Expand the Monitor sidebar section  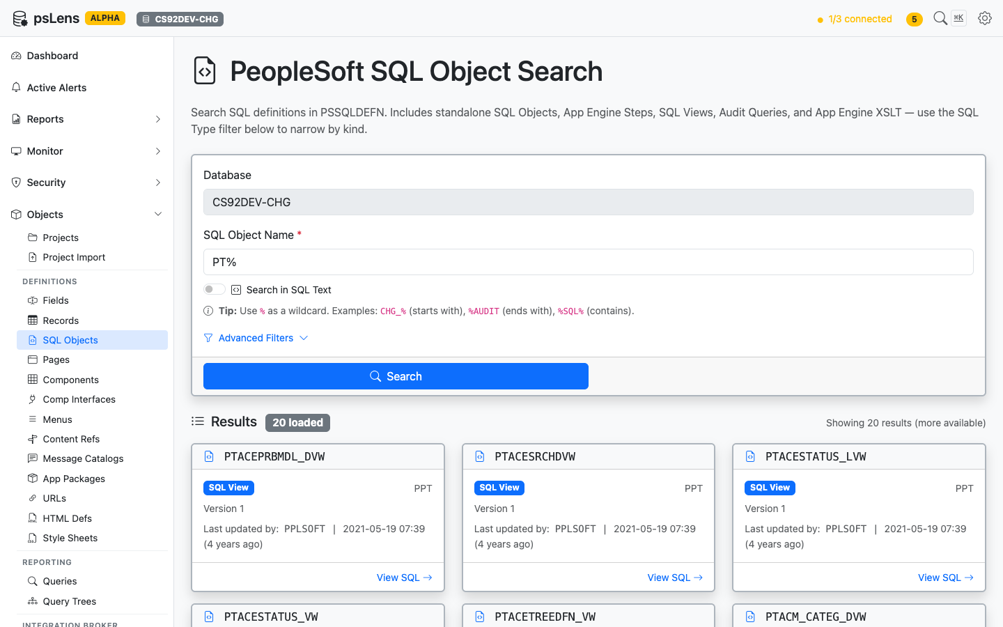86,151
